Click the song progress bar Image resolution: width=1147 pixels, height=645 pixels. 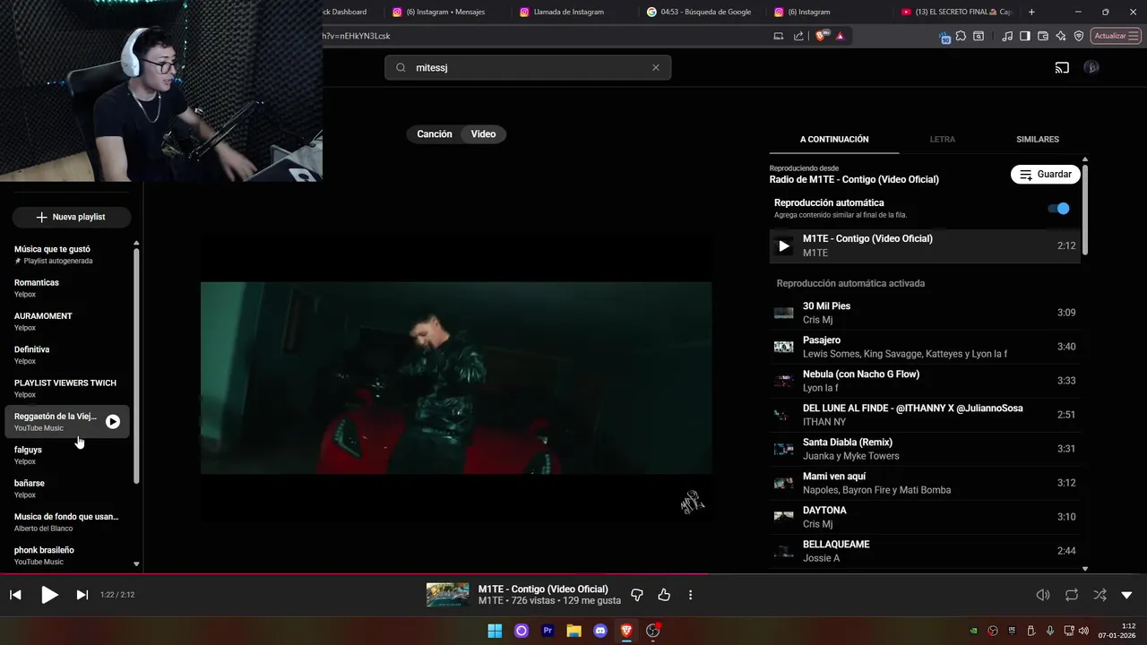[x=573, y=573]
